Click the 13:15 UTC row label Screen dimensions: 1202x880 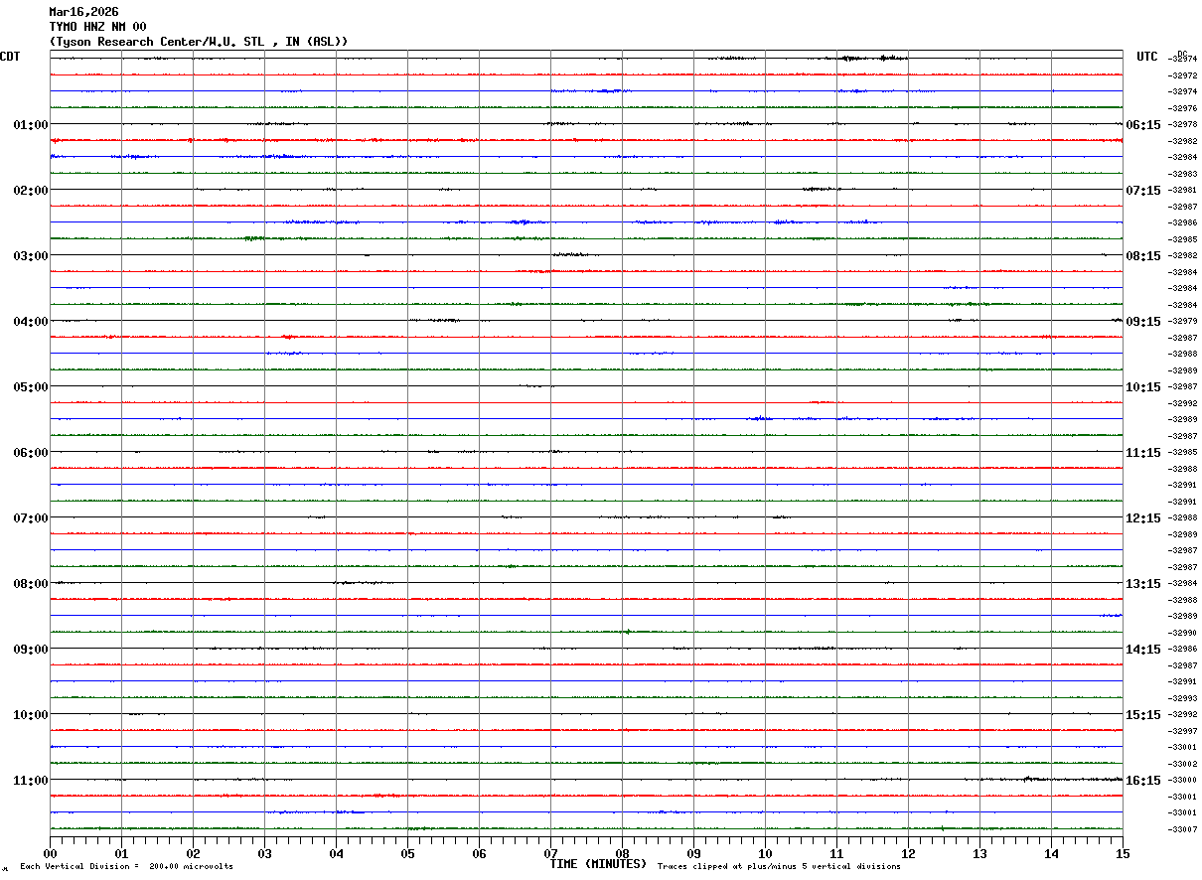tap(1143, 584)
